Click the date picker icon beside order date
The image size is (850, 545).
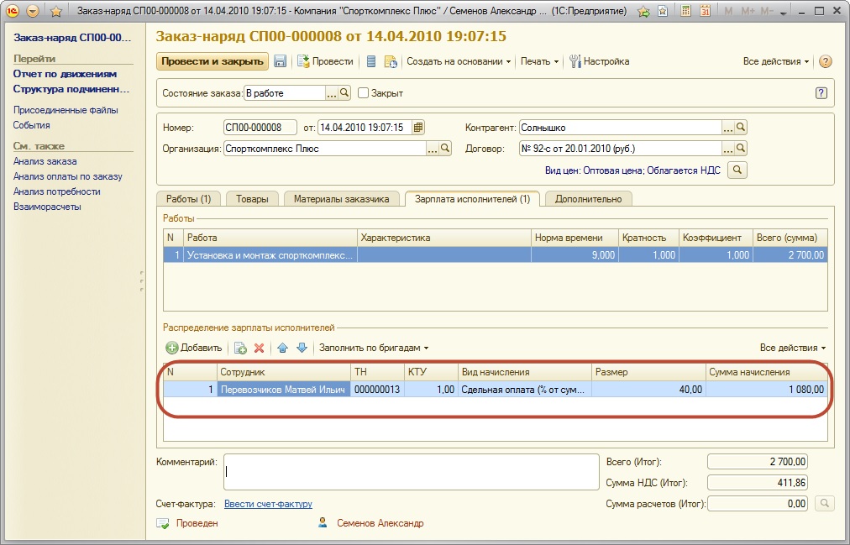(x=418, y=128)
